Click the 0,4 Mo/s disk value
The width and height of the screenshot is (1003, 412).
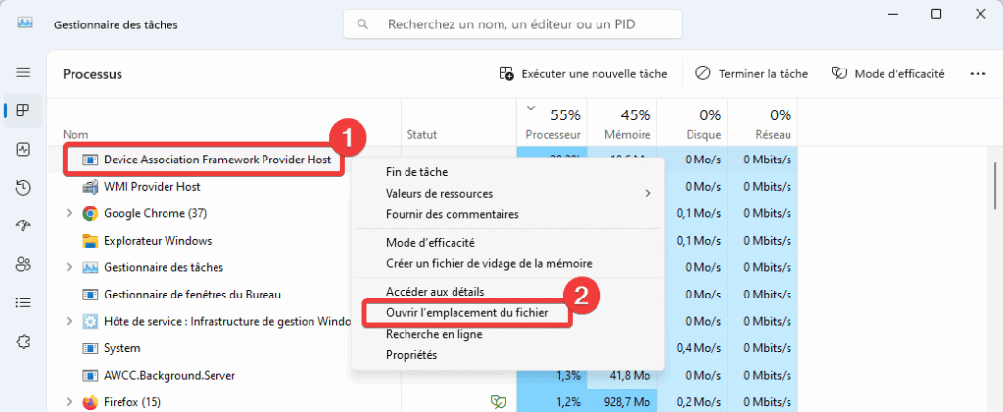697,348
